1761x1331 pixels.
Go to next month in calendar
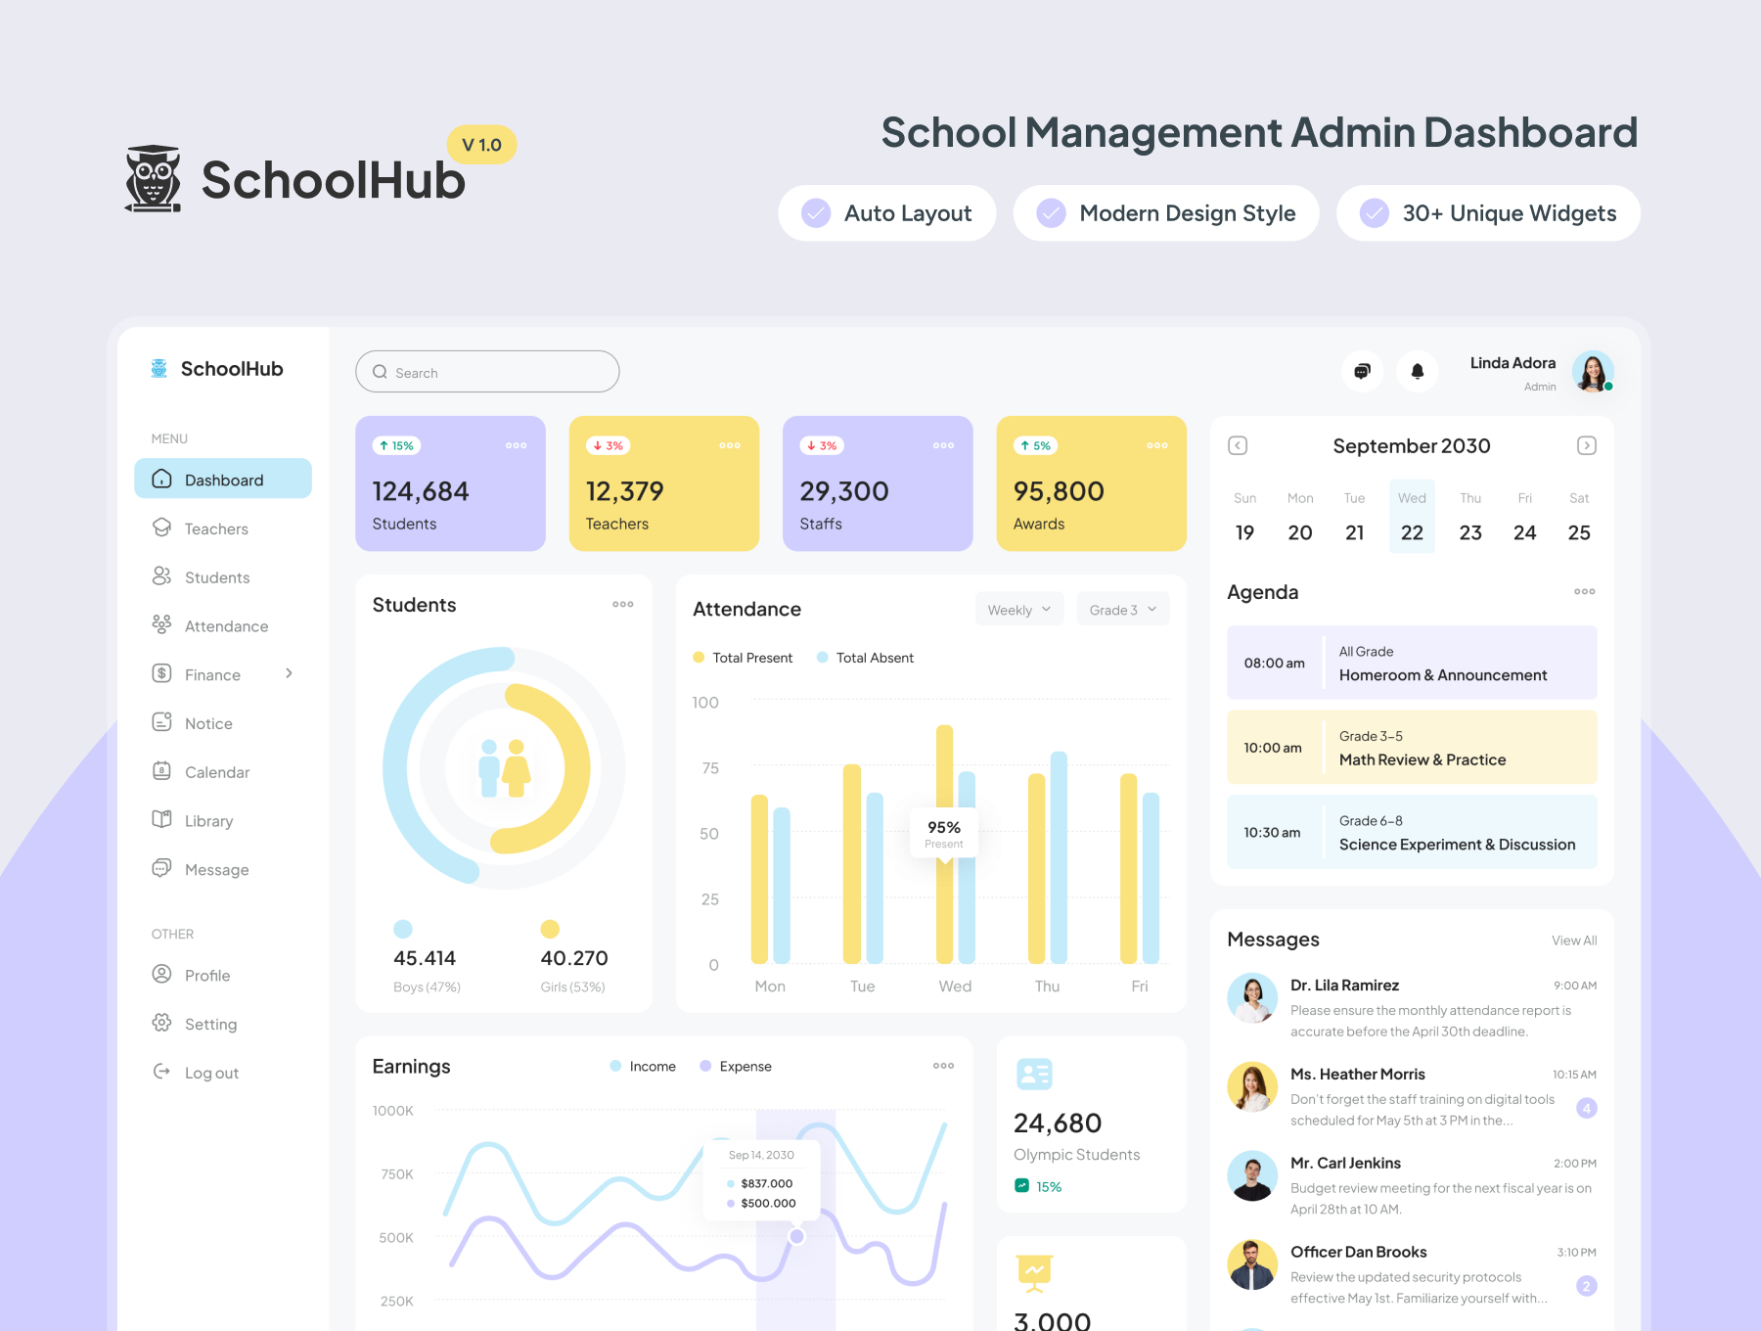point(1587,445)
